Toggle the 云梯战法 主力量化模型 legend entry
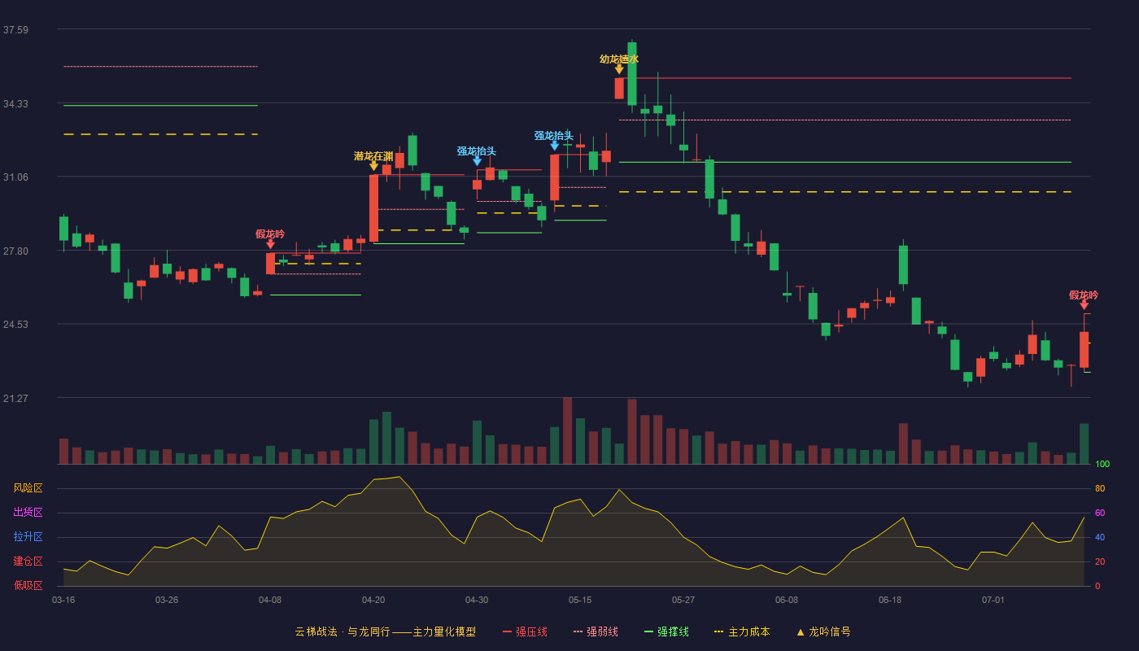Viewport: 1139px width, 651px height. click(385, 631)
